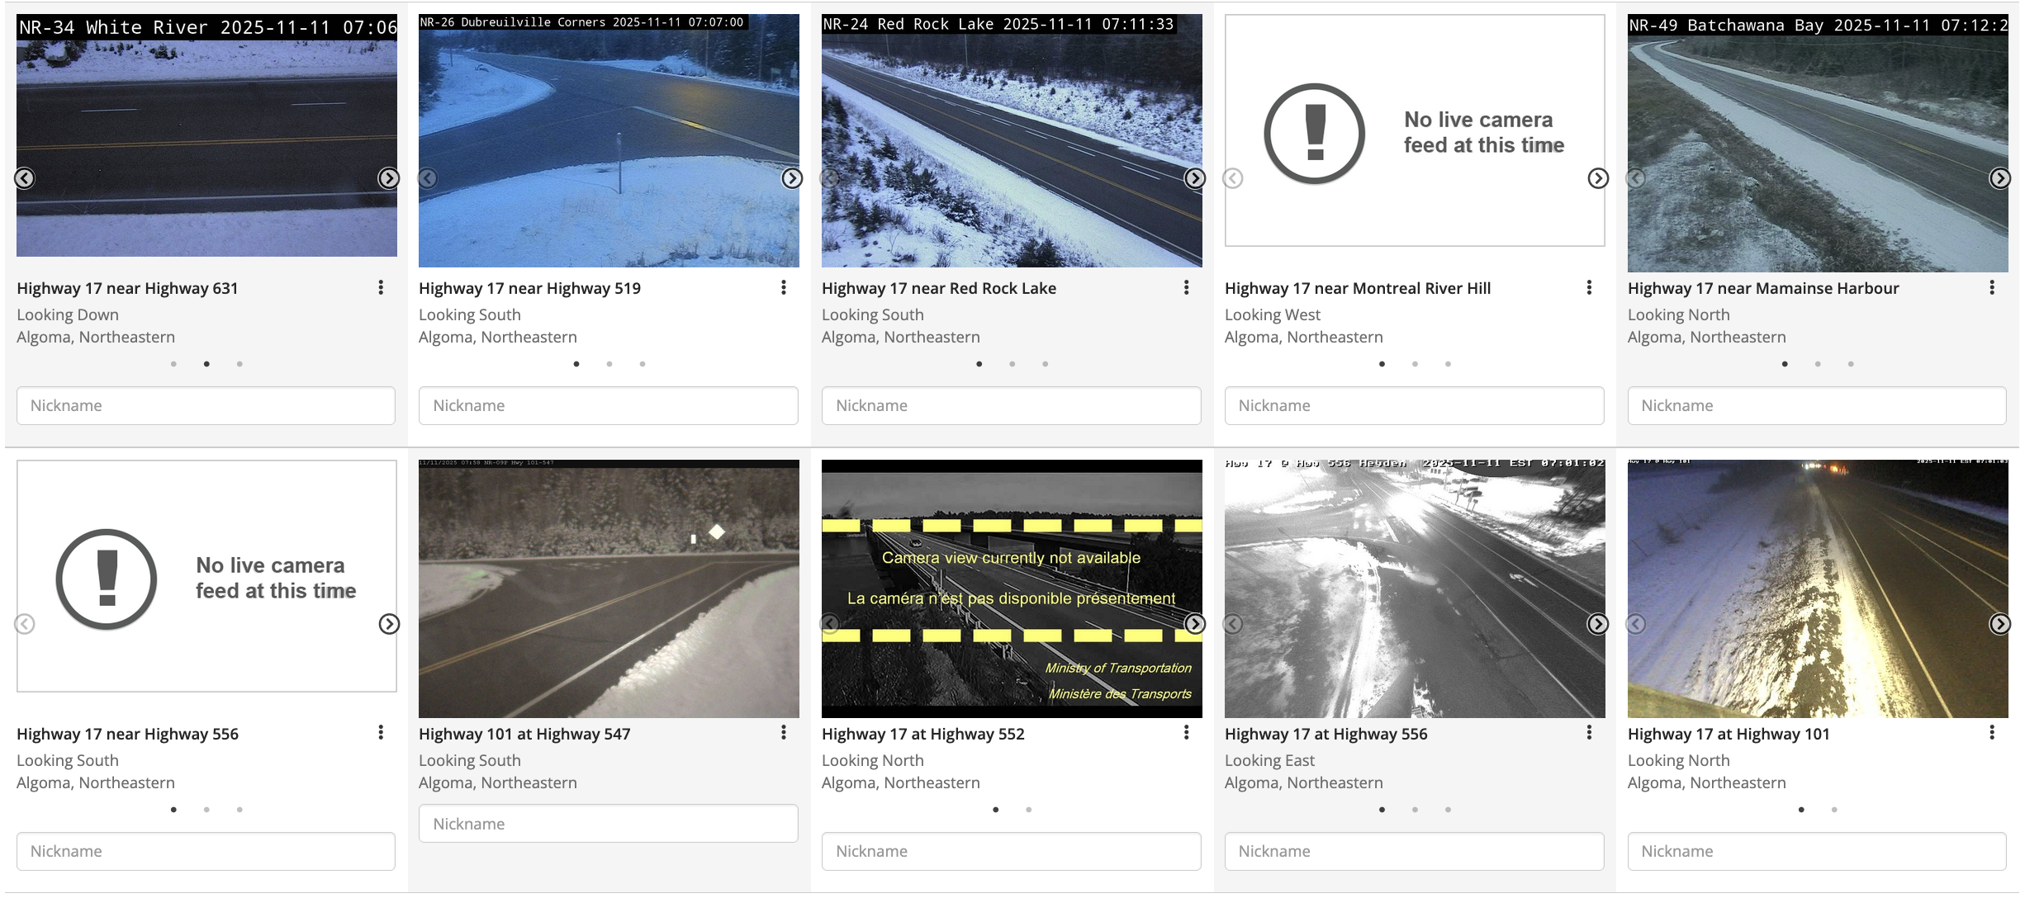Show next view for Red Rock Lake
Viewport: 2025px width, 898px height.
pos(1194,178)
